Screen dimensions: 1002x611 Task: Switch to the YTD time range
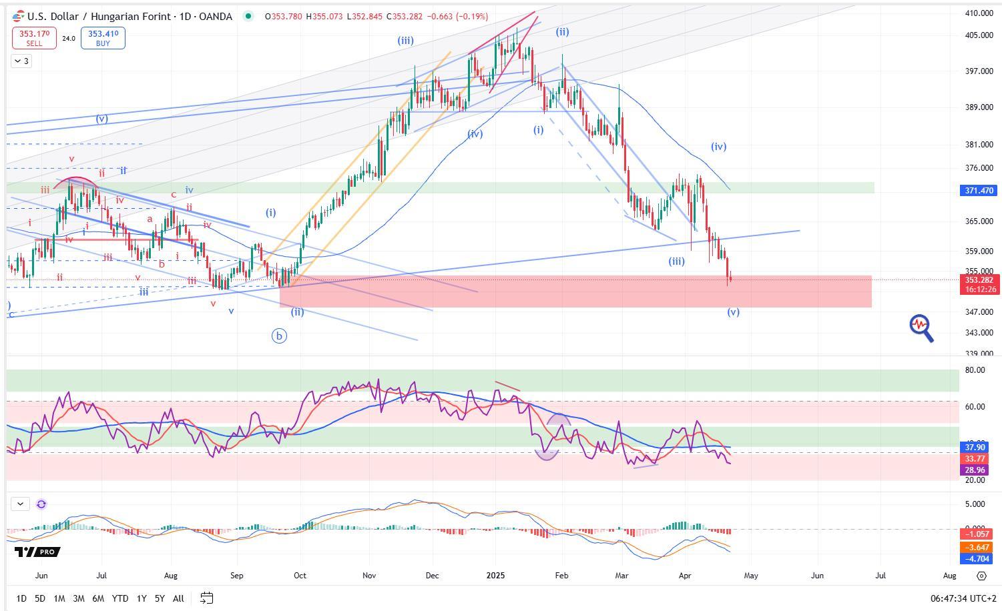(120, 598)
